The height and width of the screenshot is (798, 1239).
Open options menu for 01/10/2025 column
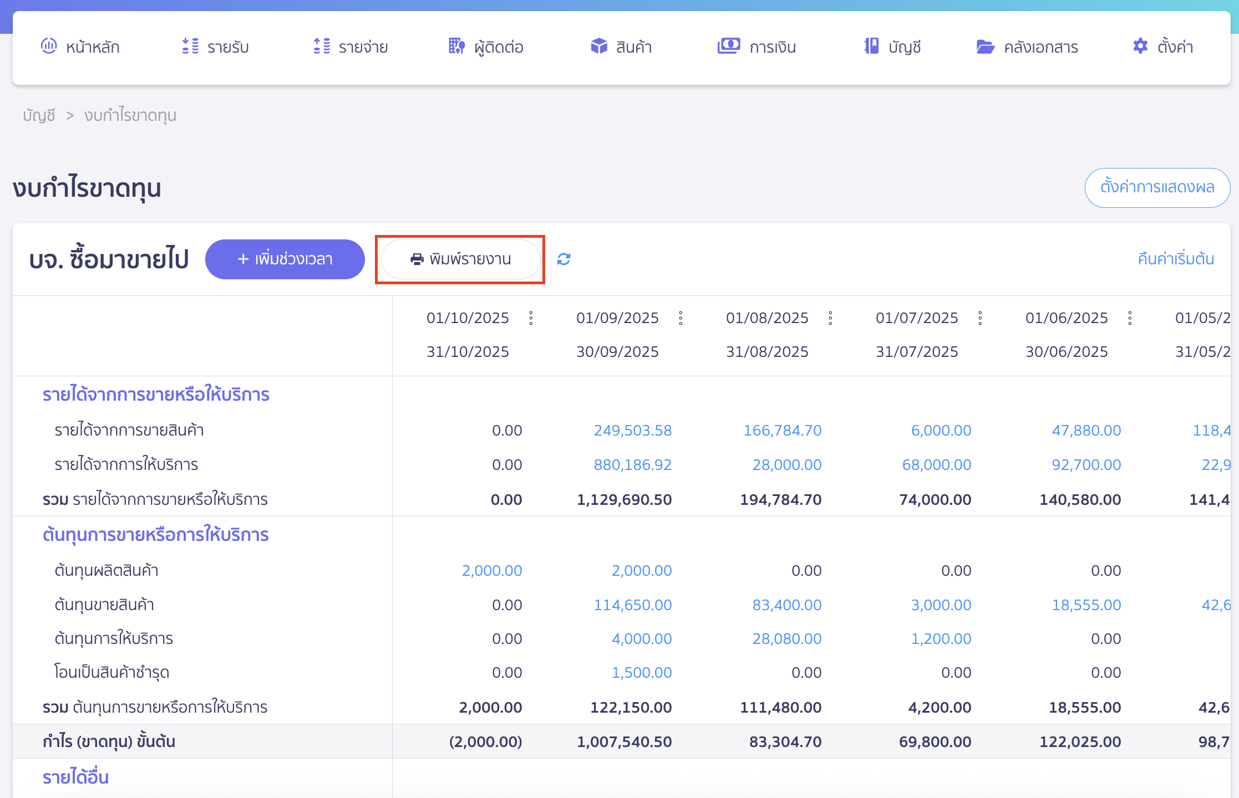531,318
